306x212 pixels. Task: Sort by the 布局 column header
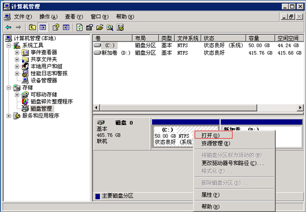click(146, 38)
